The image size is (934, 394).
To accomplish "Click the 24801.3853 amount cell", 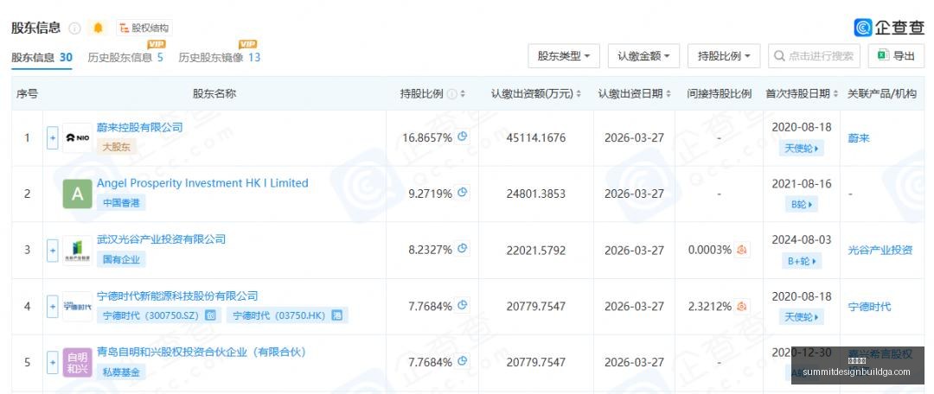I will click(x=536, y=194).
